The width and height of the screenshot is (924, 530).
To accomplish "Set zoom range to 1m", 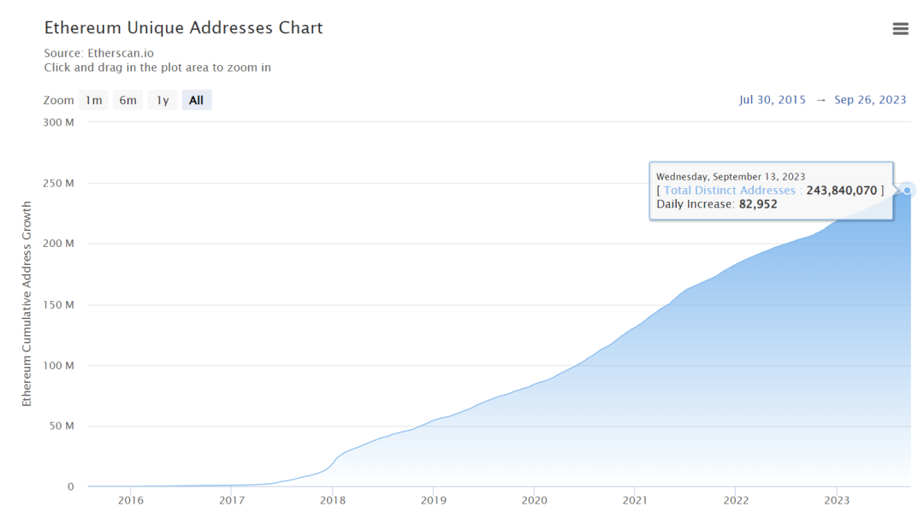I will tap(93, 100).
